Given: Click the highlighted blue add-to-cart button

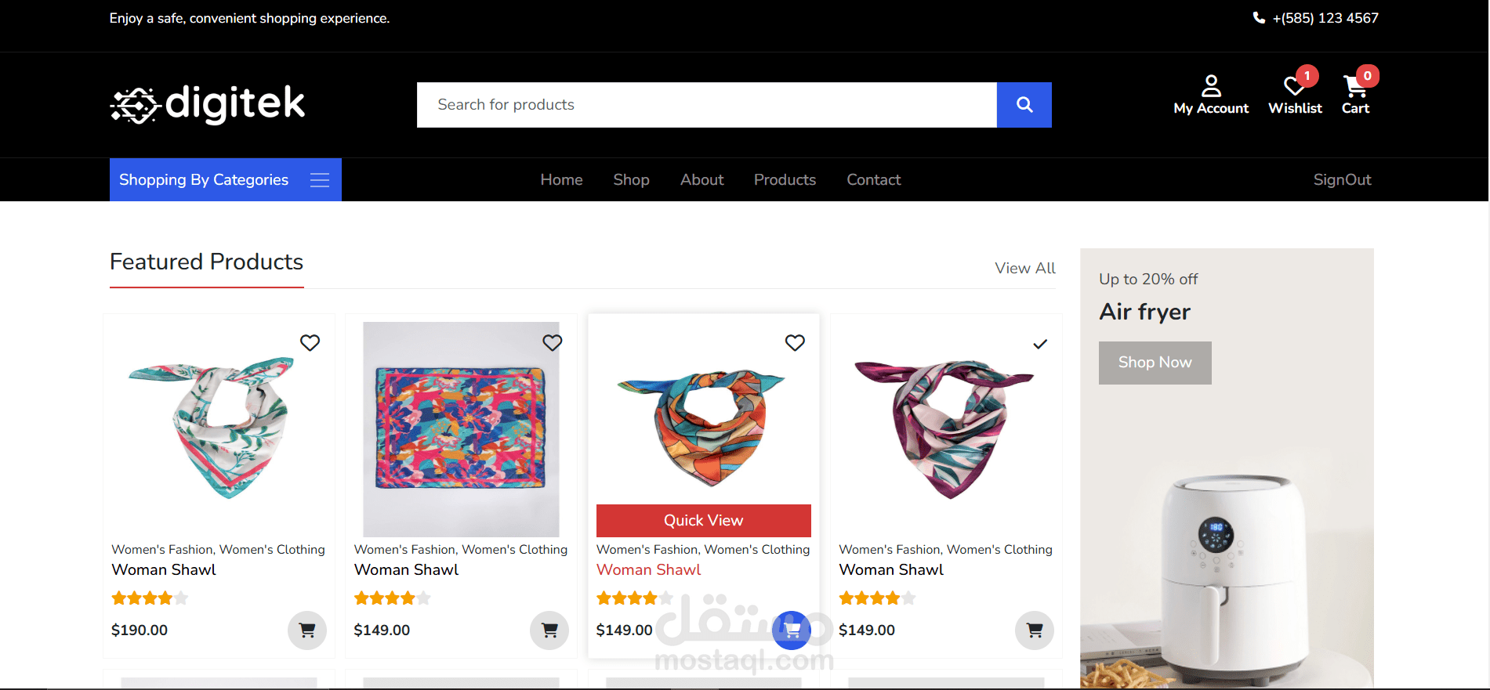Looking at the screenshot, I should coord(792,630).
